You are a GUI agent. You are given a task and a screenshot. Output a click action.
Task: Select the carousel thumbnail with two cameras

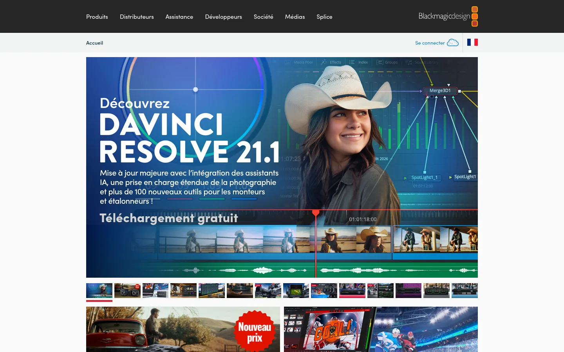point(127,291)
